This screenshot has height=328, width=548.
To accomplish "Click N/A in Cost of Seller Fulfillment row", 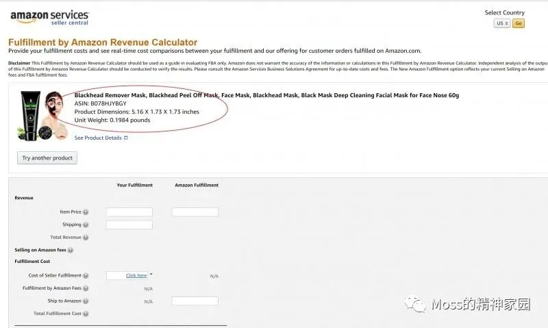I will click(x=214, y=277).
